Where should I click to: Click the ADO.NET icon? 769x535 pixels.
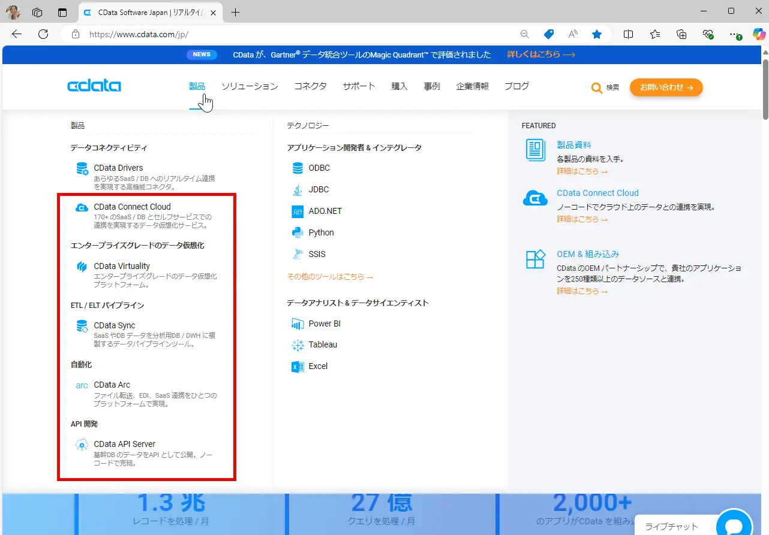[x=298, y=211]
